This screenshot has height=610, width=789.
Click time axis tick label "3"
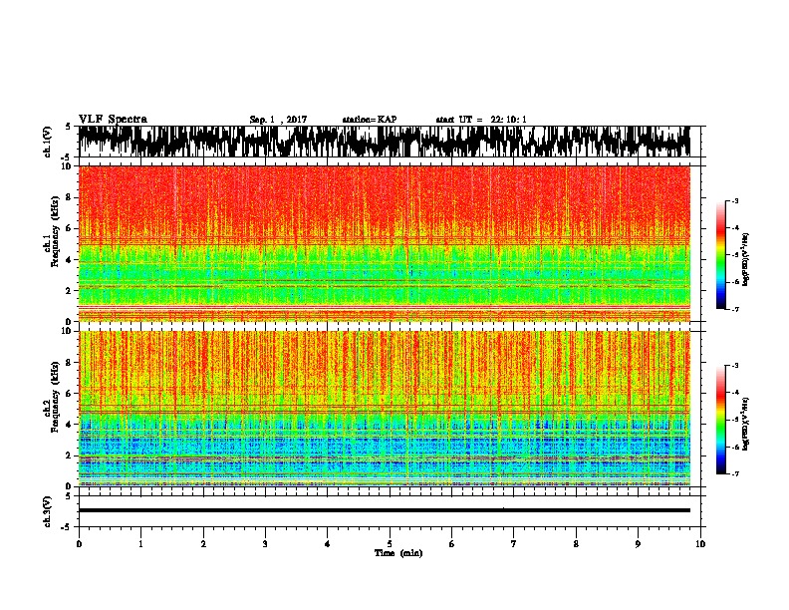pos(265,544)
